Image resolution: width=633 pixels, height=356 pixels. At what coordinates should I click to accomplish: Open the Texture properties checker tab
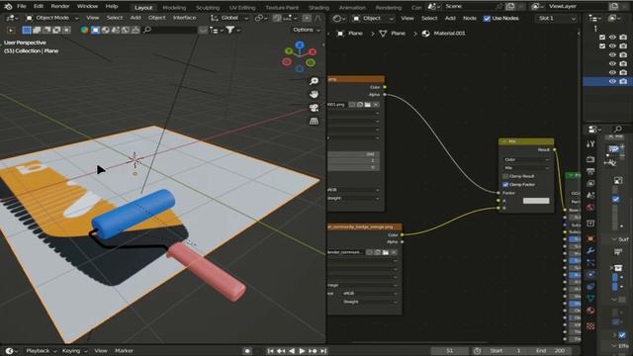tap(590, 325)
